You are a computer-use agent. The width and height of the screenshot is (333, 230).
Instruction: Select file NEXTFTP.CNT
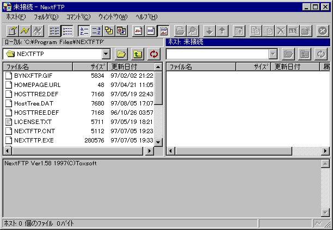[x=34, y=131]
